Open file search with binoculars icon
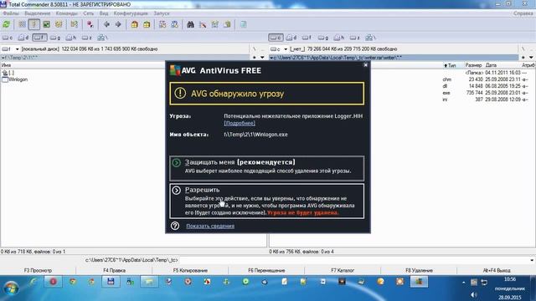This screenshot has height=301, width=536. coord(190,24)
